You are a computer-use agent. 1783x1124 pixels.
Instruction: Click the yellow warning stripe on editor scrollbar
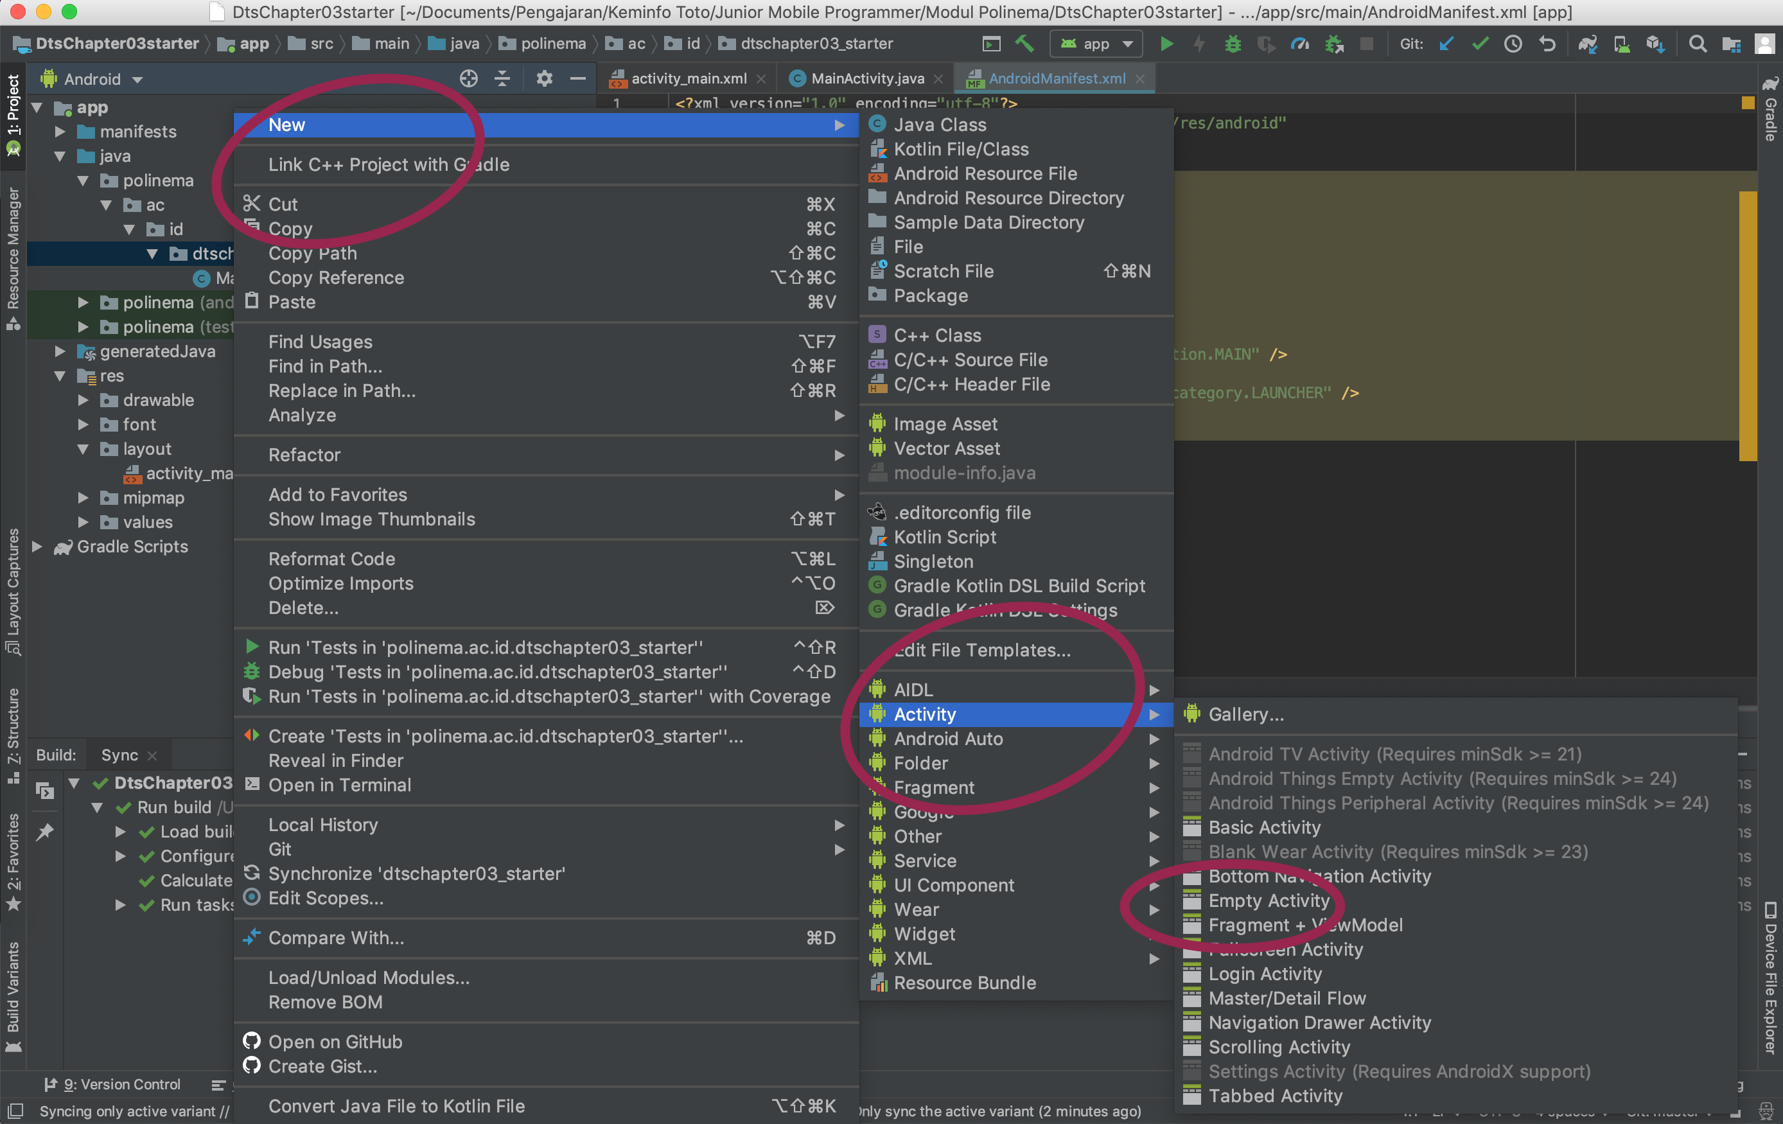point(1748,326)
